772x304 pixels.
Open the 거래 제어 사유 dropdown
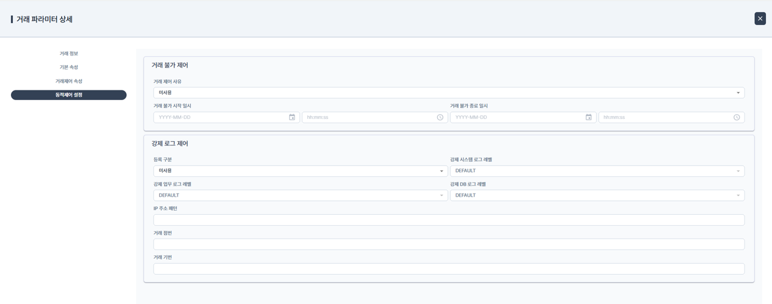point(449,93)
